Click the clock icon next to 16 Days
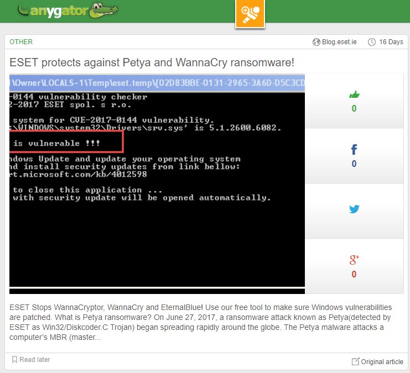Image resolution: width=410 pixels, height=373 pixels. click(x=372, y=42)
